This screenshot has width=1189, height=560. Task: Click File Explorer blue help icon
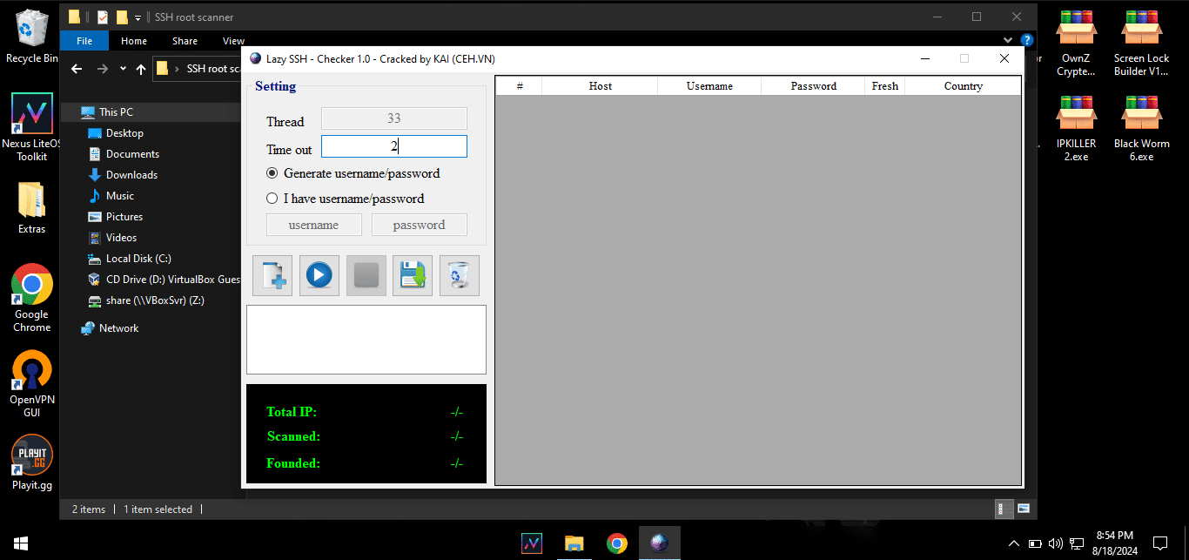[1026, 40]
